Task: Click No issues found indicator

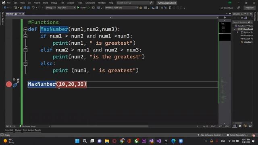Action: pos(27,126)
